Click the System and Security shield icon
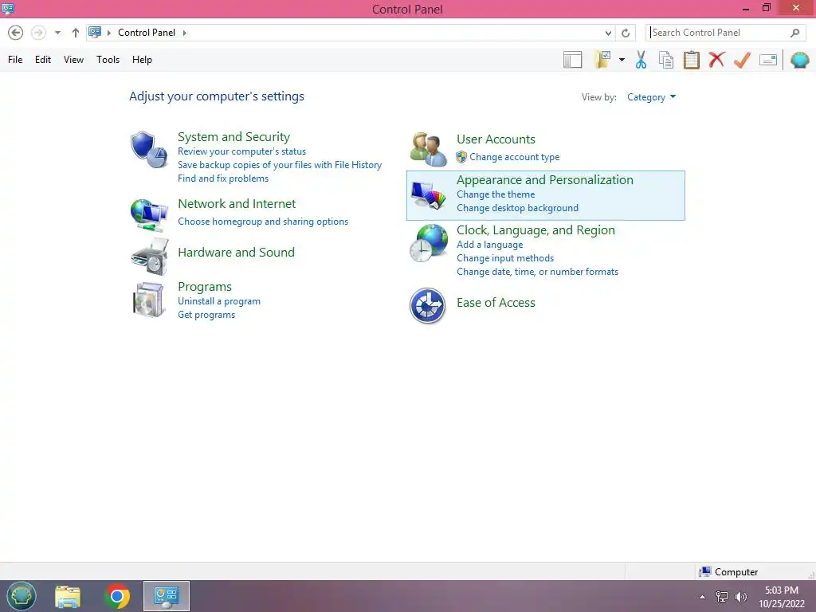The image size is (816, 612). [x=149, y=150]
